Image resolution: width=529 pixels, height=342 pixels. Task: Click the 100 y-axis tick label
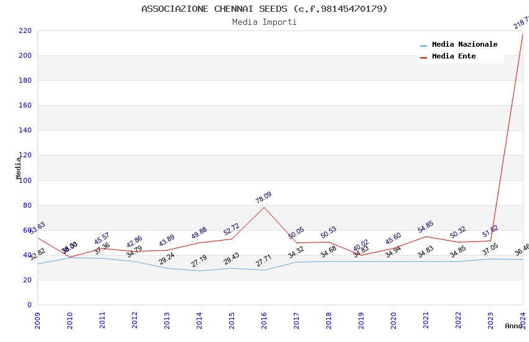(25, 180)
